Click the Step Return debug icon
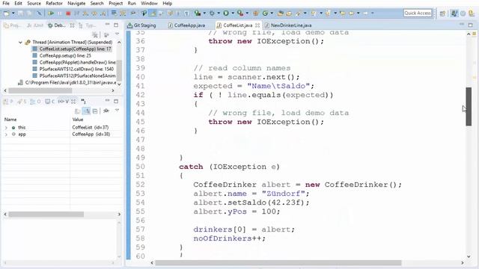 pyautogui.click(x=103, y=13)
